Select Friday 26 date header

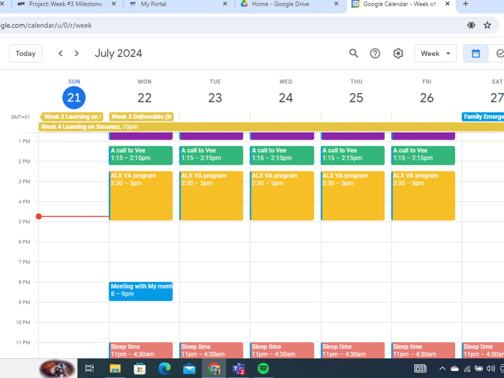(427, 97)
